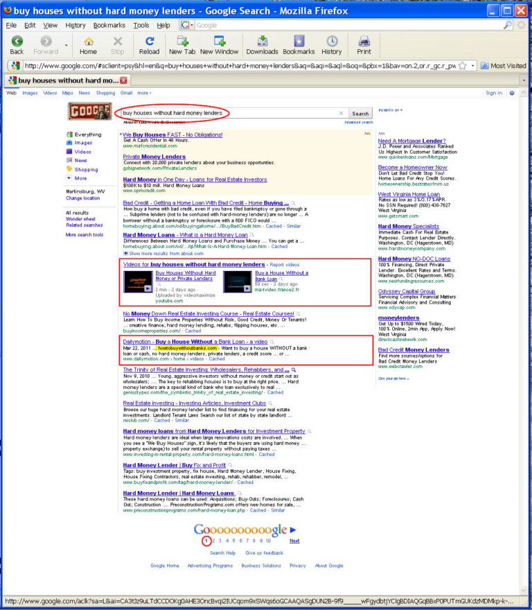
Task: Click the Google search query input field
Action: tap(229, 113)
